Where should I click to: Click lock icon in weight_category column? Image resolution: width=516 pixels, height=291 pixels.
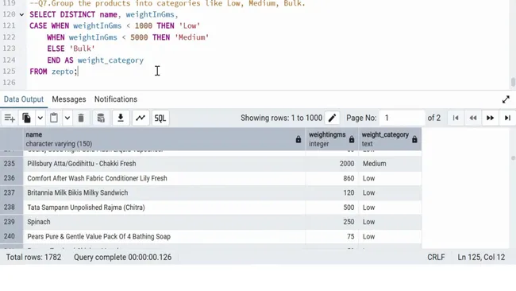(414, 139)
